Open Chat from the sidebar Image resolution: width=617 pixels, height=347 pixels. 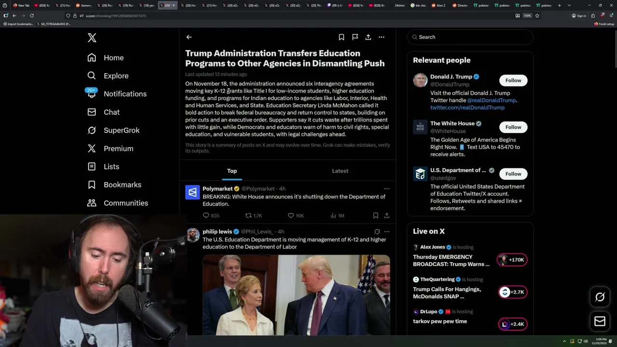pyautogui.click(x=104, y=112)
